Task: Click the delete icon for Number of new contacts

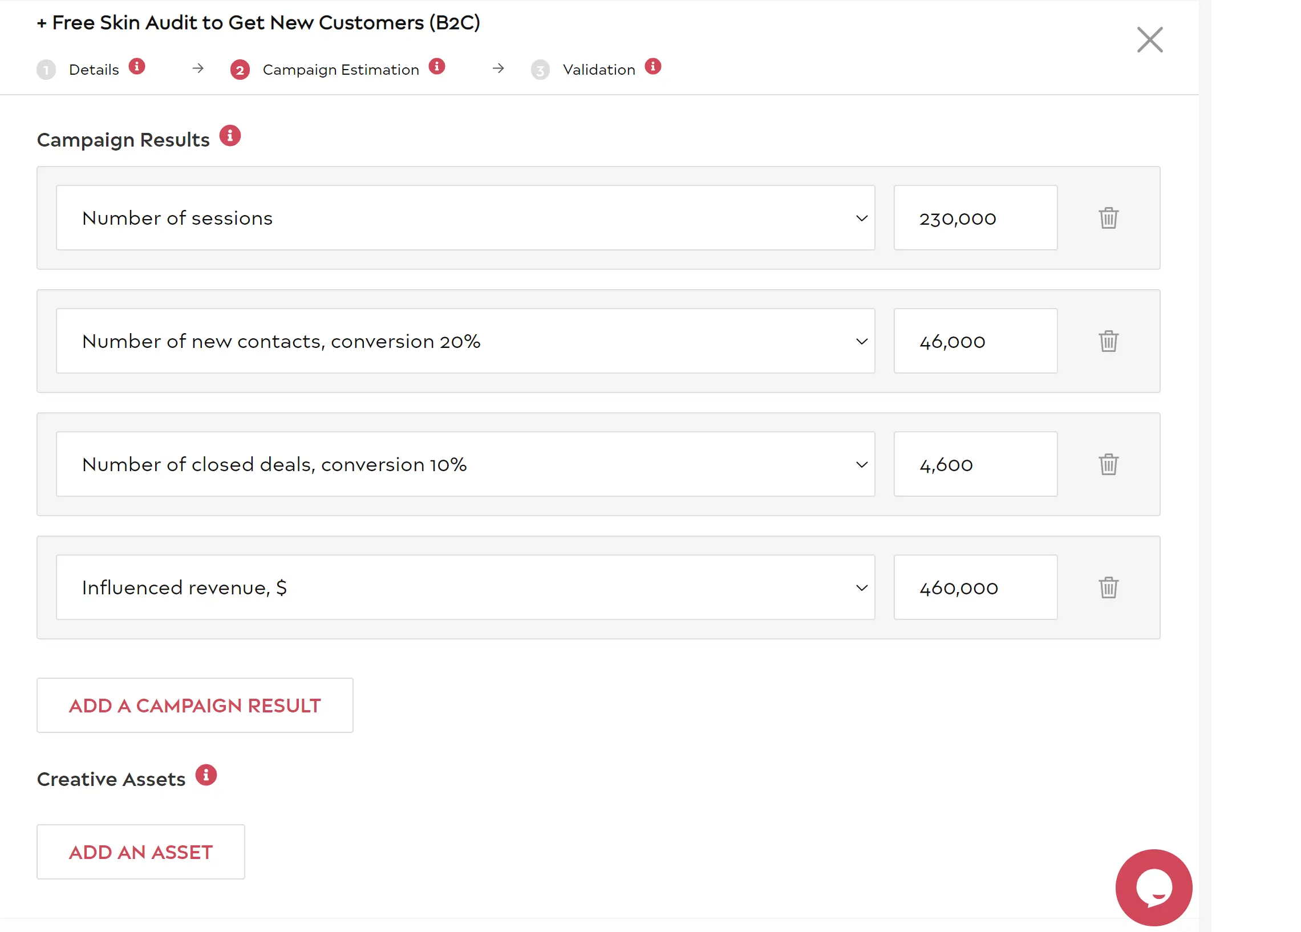Action: click(x=1107, y=340)
